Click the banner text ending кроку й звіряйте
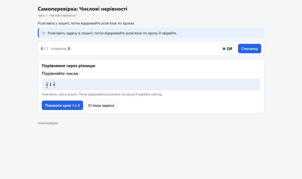This screenshot has height=179, width=302. (112, 33)
